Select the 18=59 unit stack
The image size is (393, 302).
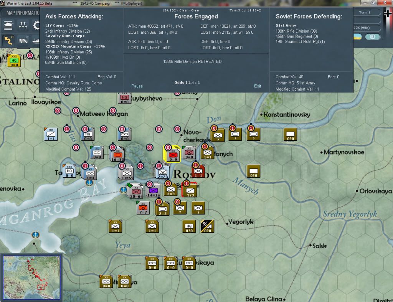coord(127,173)
